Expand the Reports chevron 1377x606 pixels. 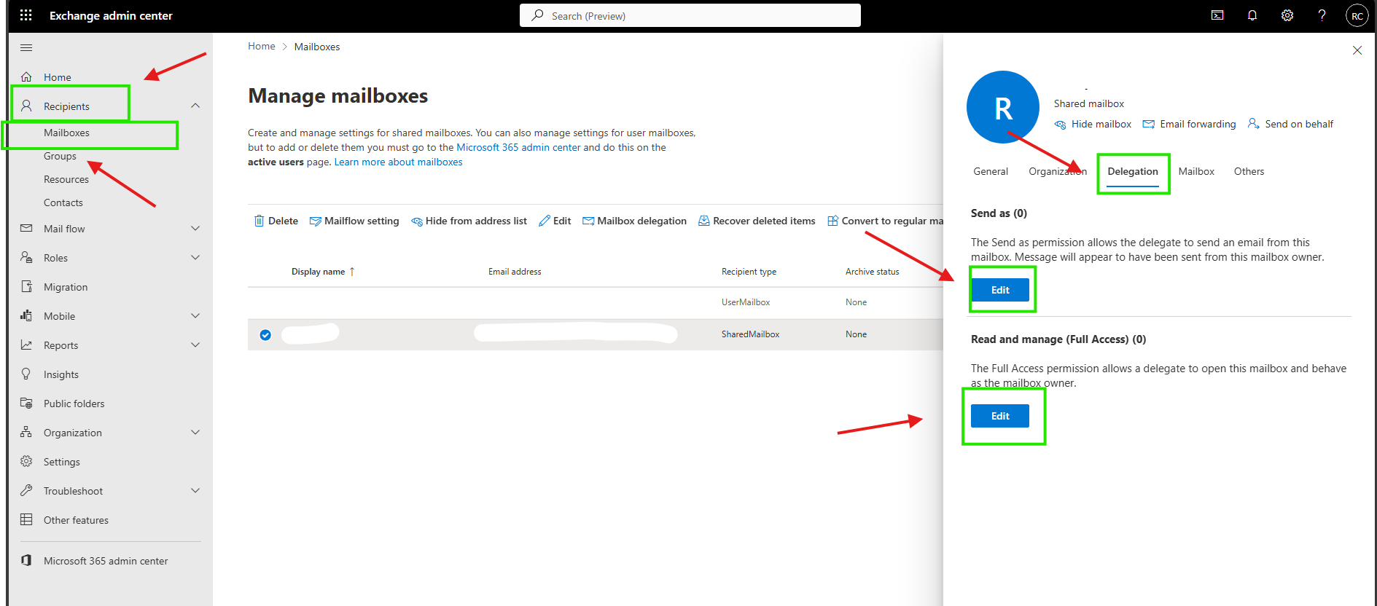point(195,345)
